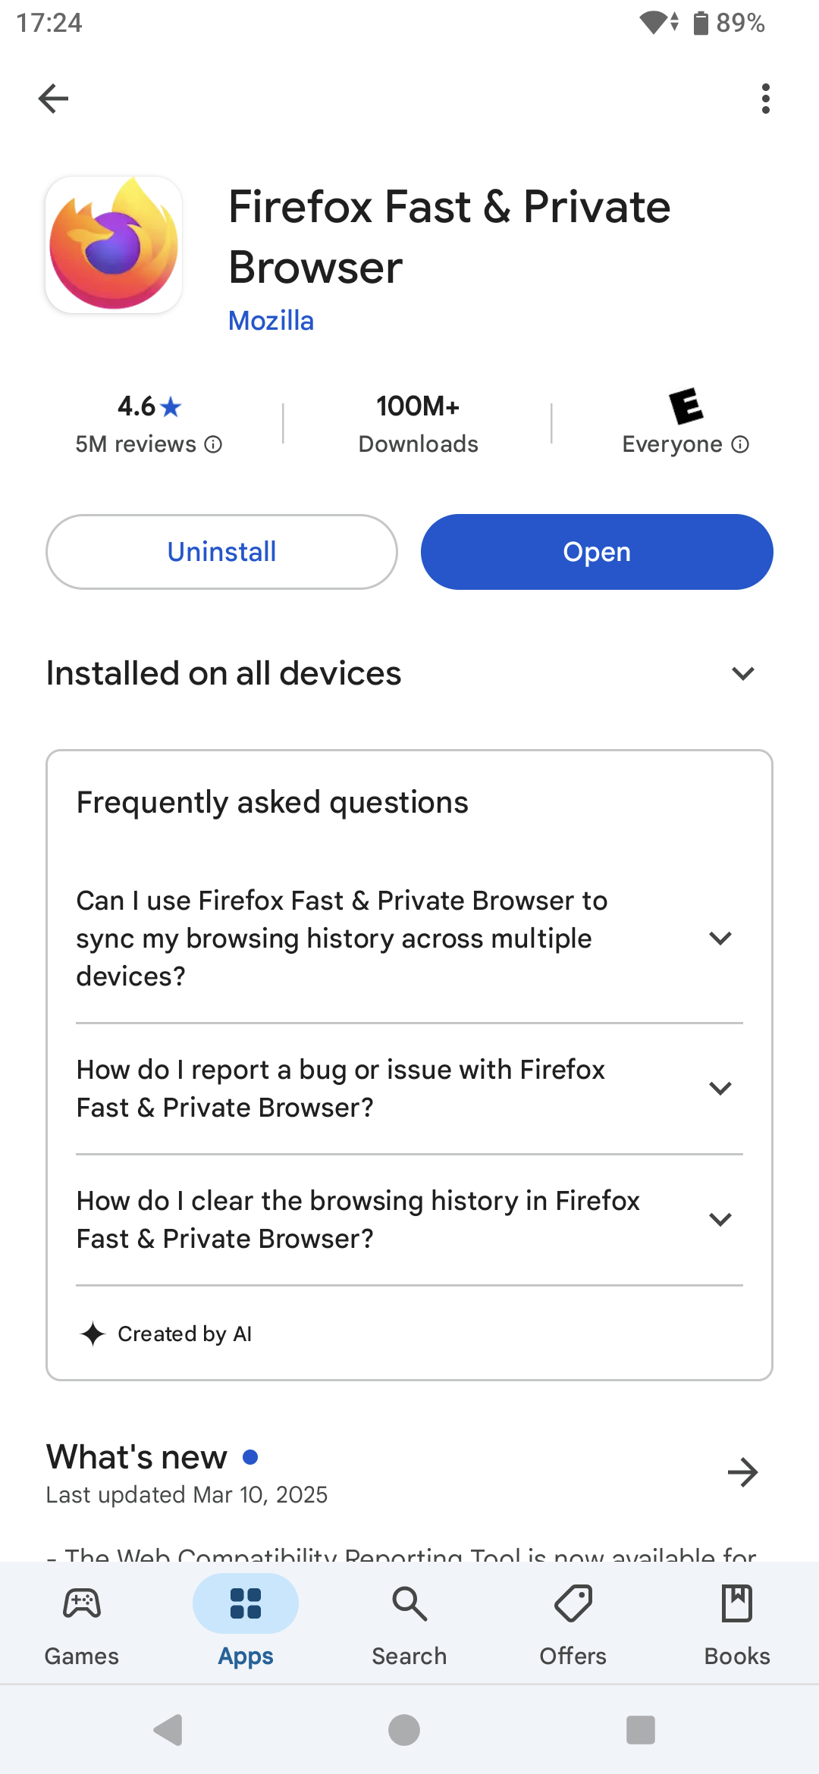
Task: Open the What's new arrow
Action: pos(743,1472)
